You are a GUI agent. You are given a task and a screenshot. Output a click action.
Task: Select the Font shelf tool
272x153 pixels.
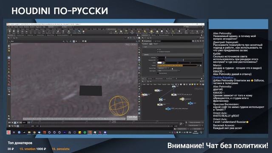tap(63, 32)
